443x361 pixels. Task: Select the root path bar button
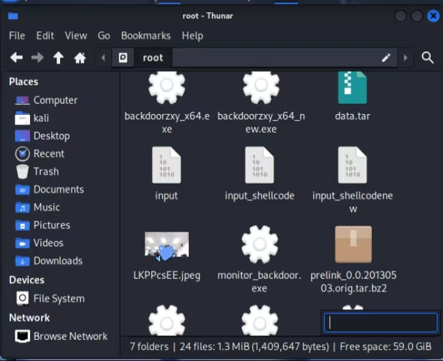[153, 58]
